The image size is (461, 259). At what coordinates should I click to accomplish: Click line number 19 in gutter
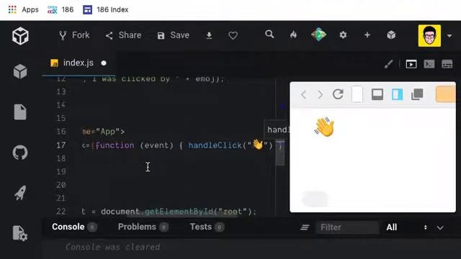point(61,171)
